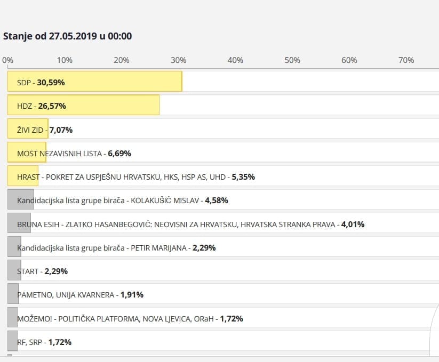Image resolution: width=439 pixels, height=362 pixels.
Task: Select the MOST NEZAVISNIH LISTA bar
Action: pyautogui.click(x=27, y=152)
